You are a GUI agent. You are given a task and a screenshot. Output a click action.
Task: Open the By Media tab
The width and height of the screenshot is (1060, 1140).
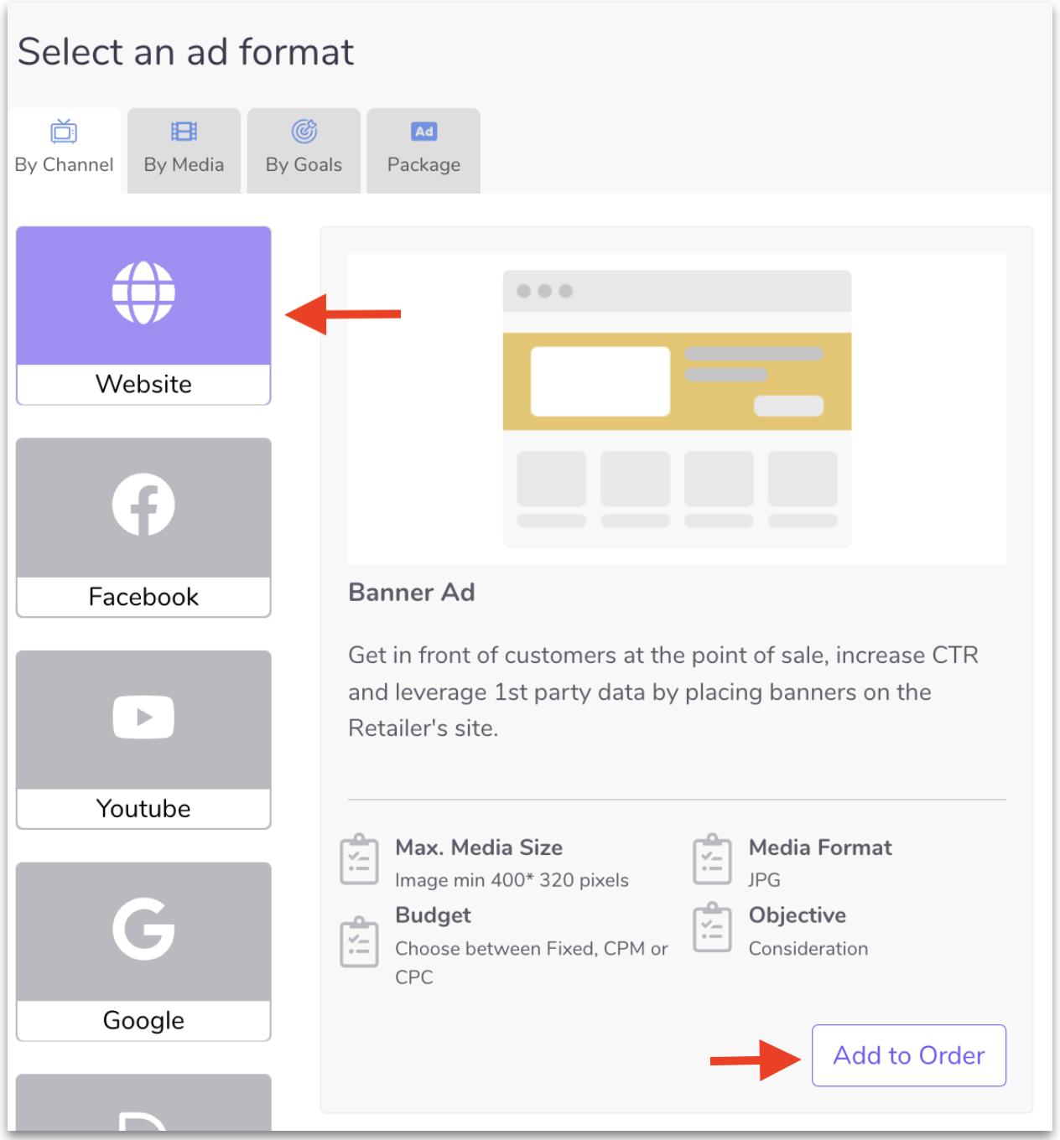click(184, 151)
